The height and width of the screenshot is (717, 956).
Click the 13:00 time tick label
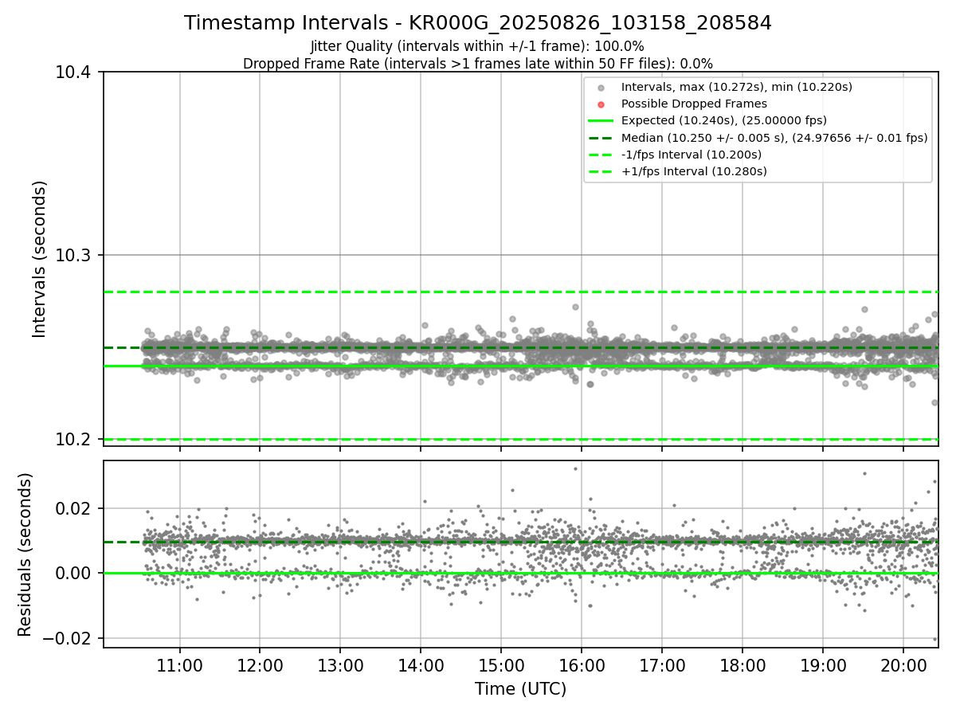pos(340,665)
